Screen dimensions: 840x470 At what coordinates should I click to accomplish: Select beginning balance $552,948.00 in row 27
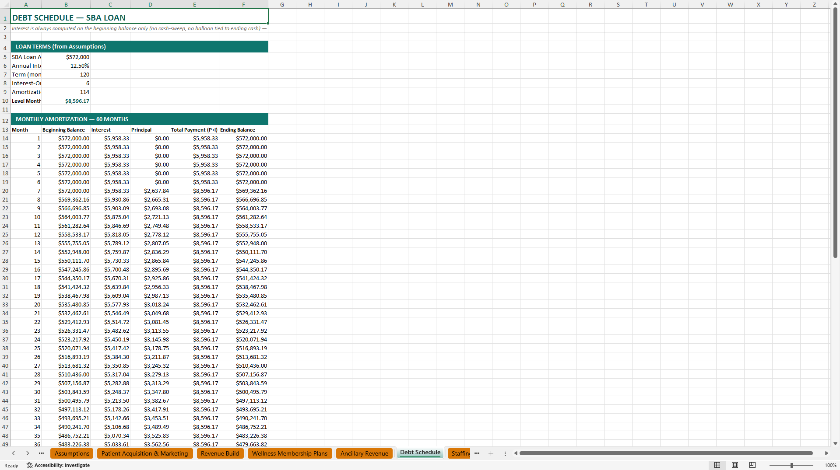tap(66, 252)
